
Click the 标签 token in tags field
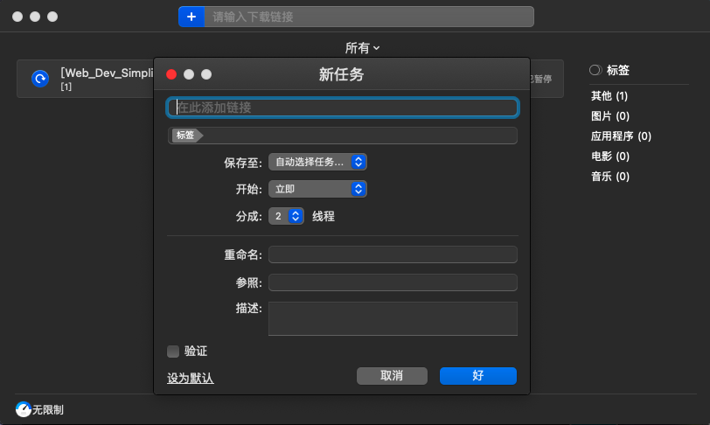187,135
